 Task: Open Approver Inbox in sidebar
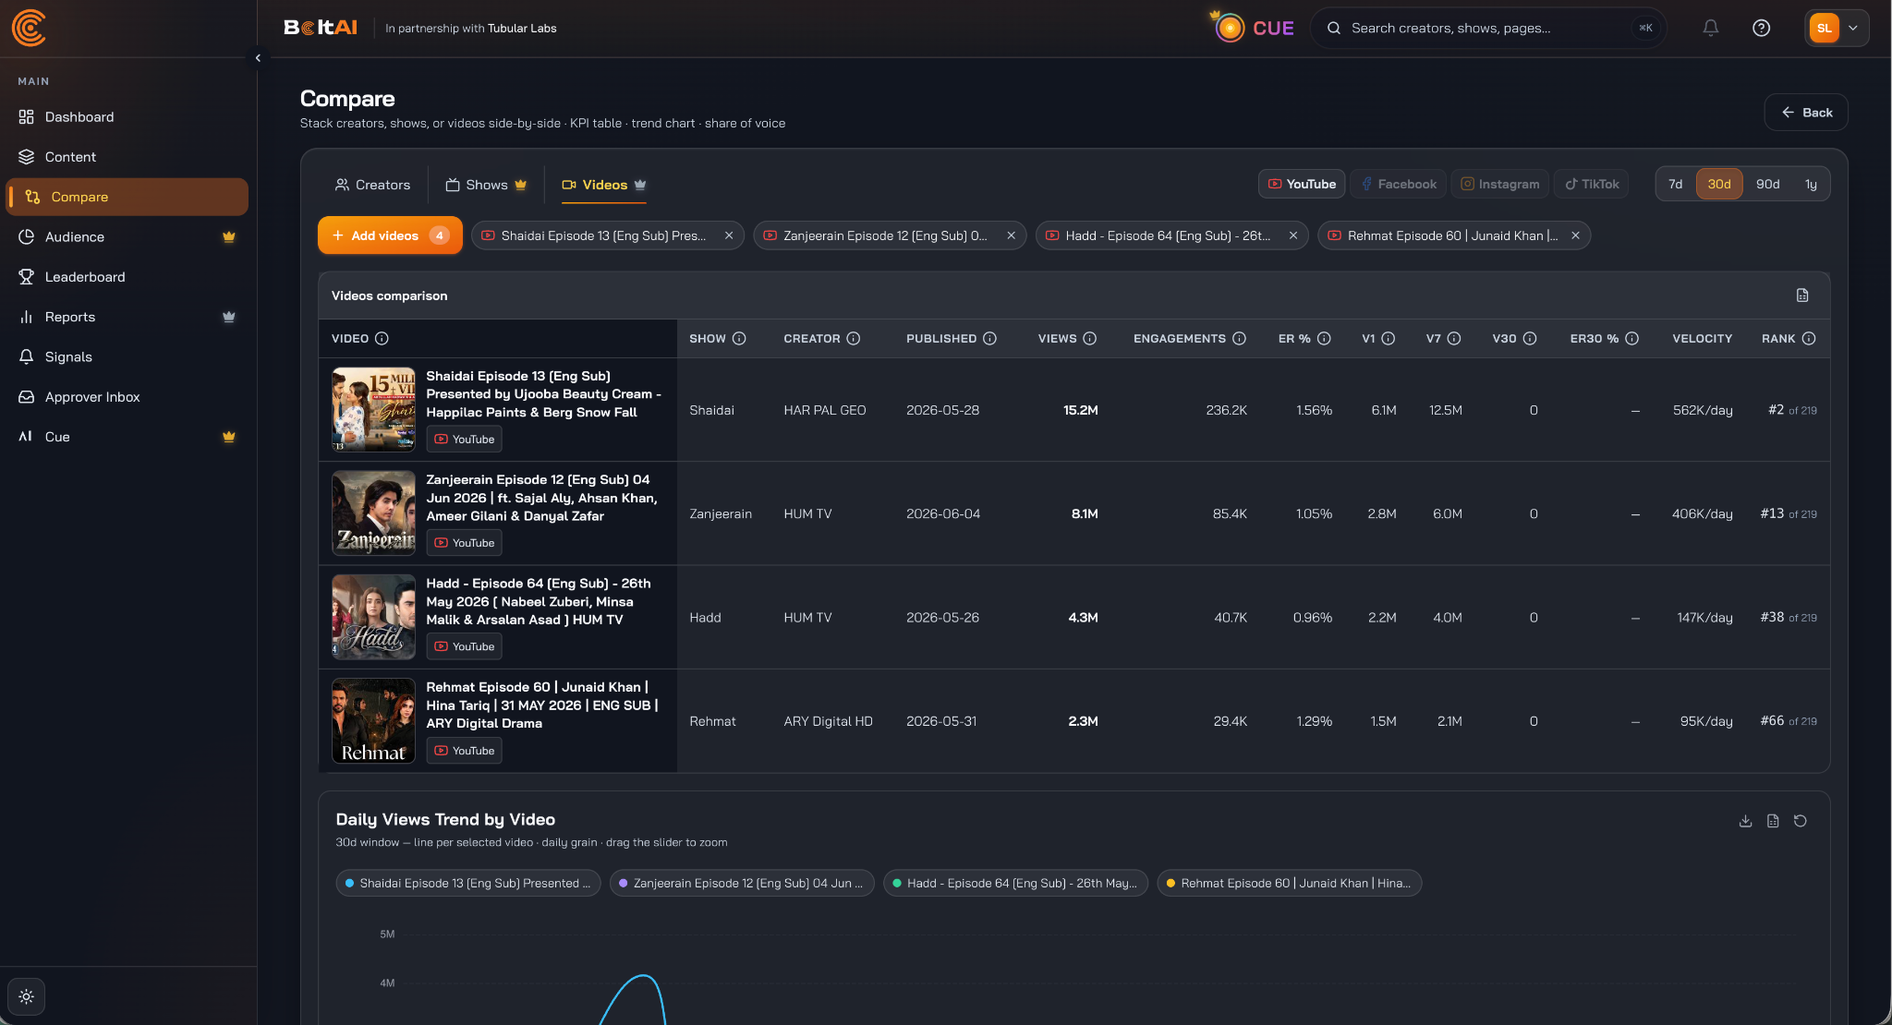[127, 397]
